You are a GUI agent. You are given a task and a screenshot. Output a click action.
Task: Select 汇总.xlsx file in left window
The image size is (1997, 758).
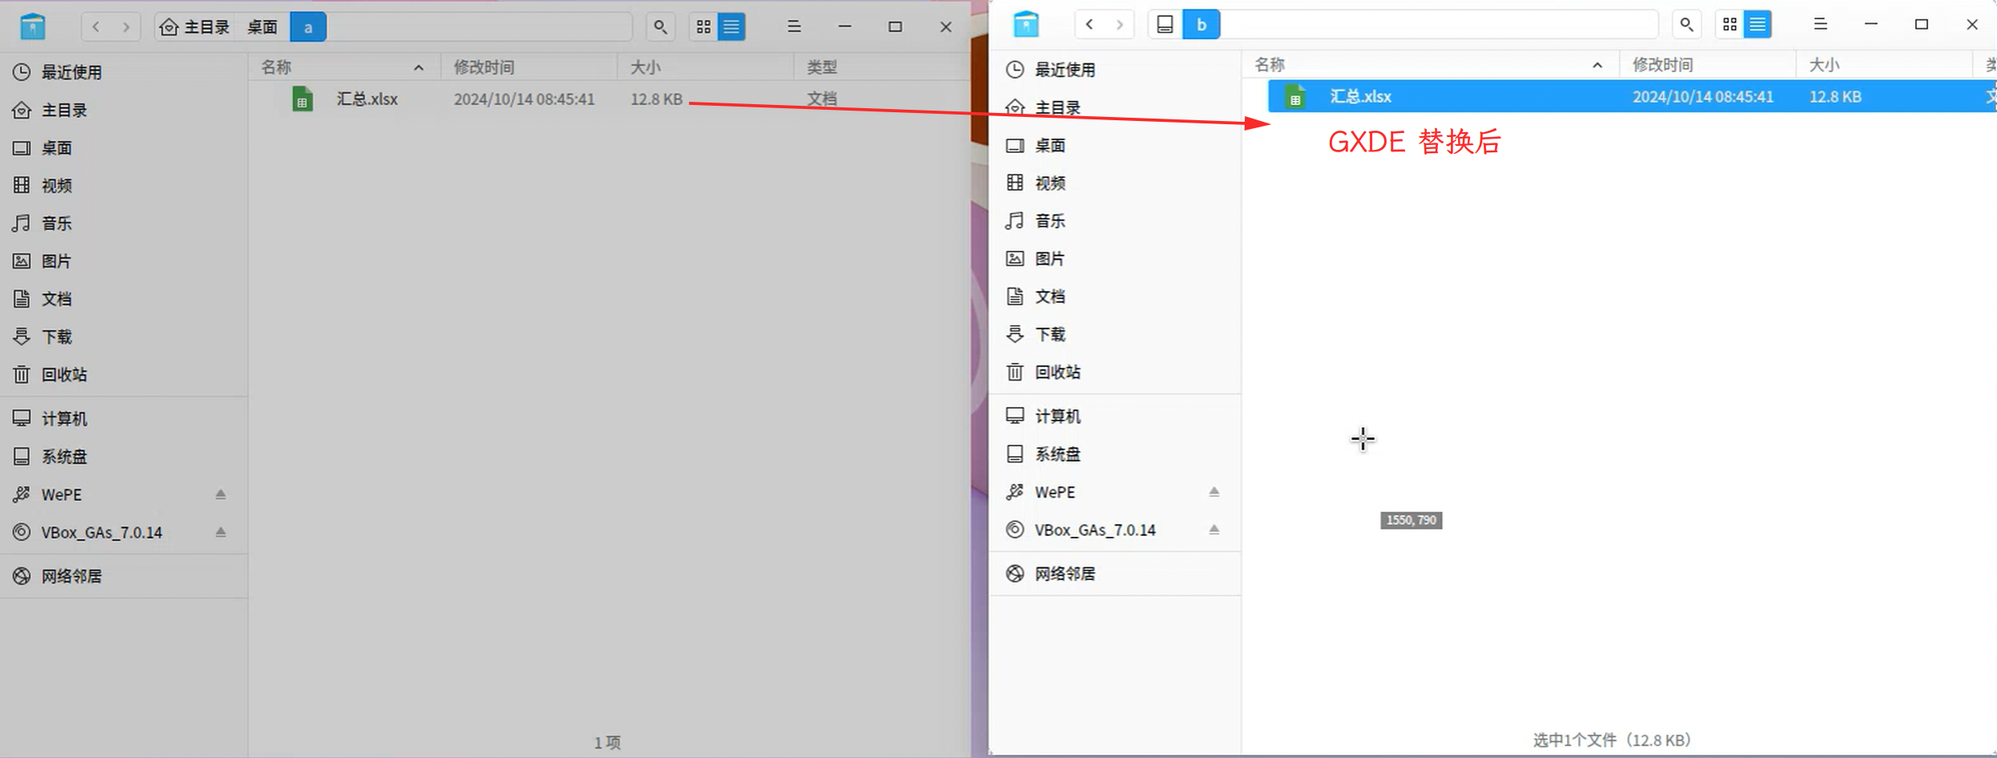pos(610,99)
